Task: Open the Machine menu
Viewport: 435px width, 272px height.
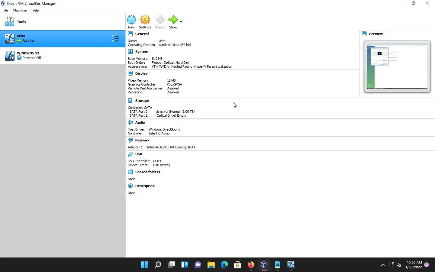Action: pyautogui.click(x=20, y=10)
